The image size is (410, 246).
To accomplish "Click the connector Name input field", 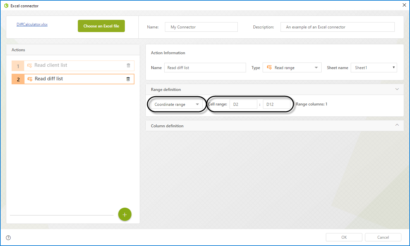I will pos(201,27).
